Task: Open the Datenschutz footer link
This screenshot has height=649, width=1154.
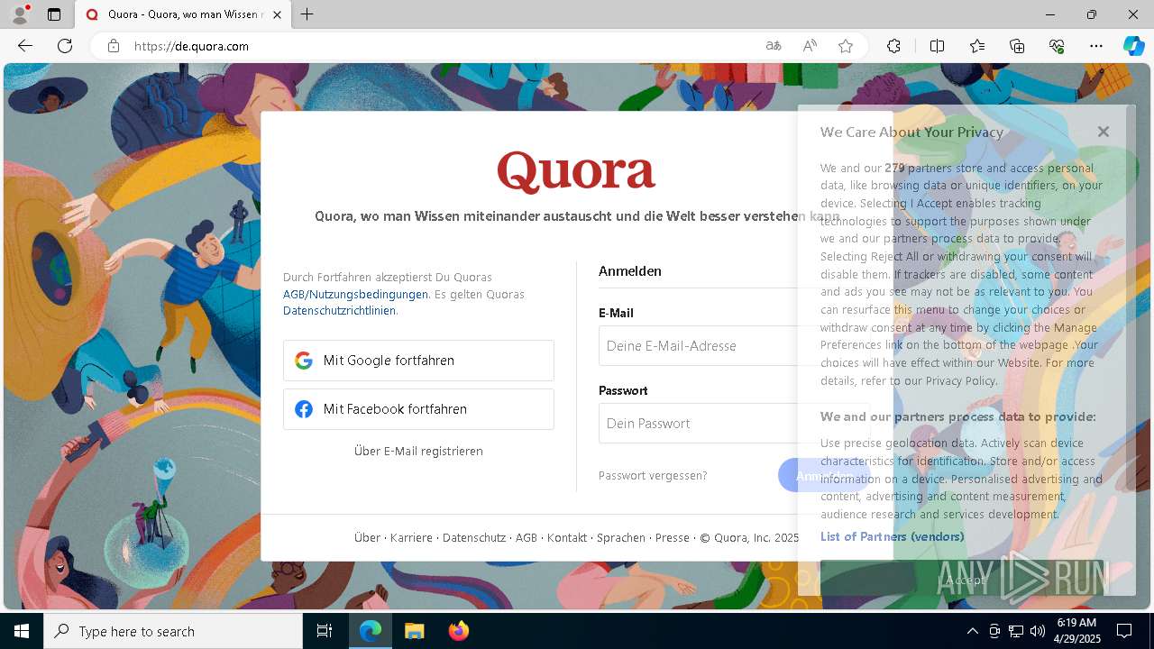Action: point(474,537)
